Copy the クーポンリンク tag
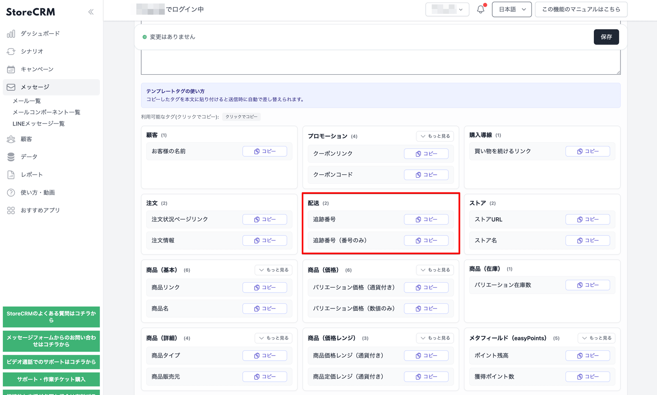Image resolution: width=657 pixels, height=395 pixels. click(x=426, y=153)
